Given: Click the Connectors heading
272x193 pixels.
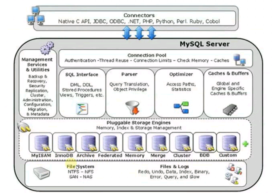Looking at the screenshot, I should [139, 15].
